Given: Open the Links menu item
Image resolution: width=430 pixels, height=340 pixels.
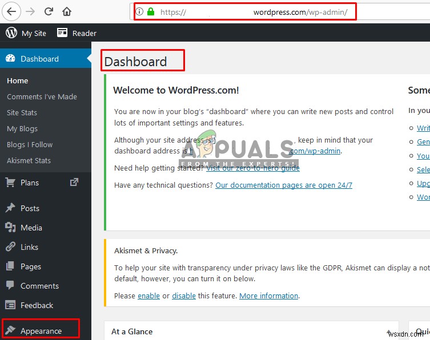Looking at the screenshot, I should 29,247.
